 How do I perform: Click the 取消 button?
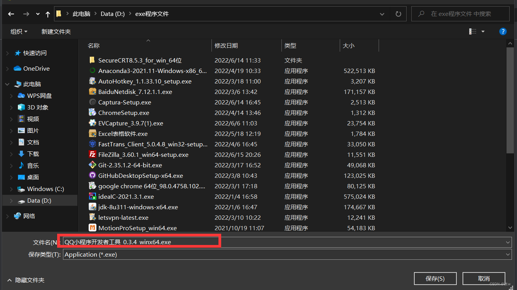[x=484, y=279]
